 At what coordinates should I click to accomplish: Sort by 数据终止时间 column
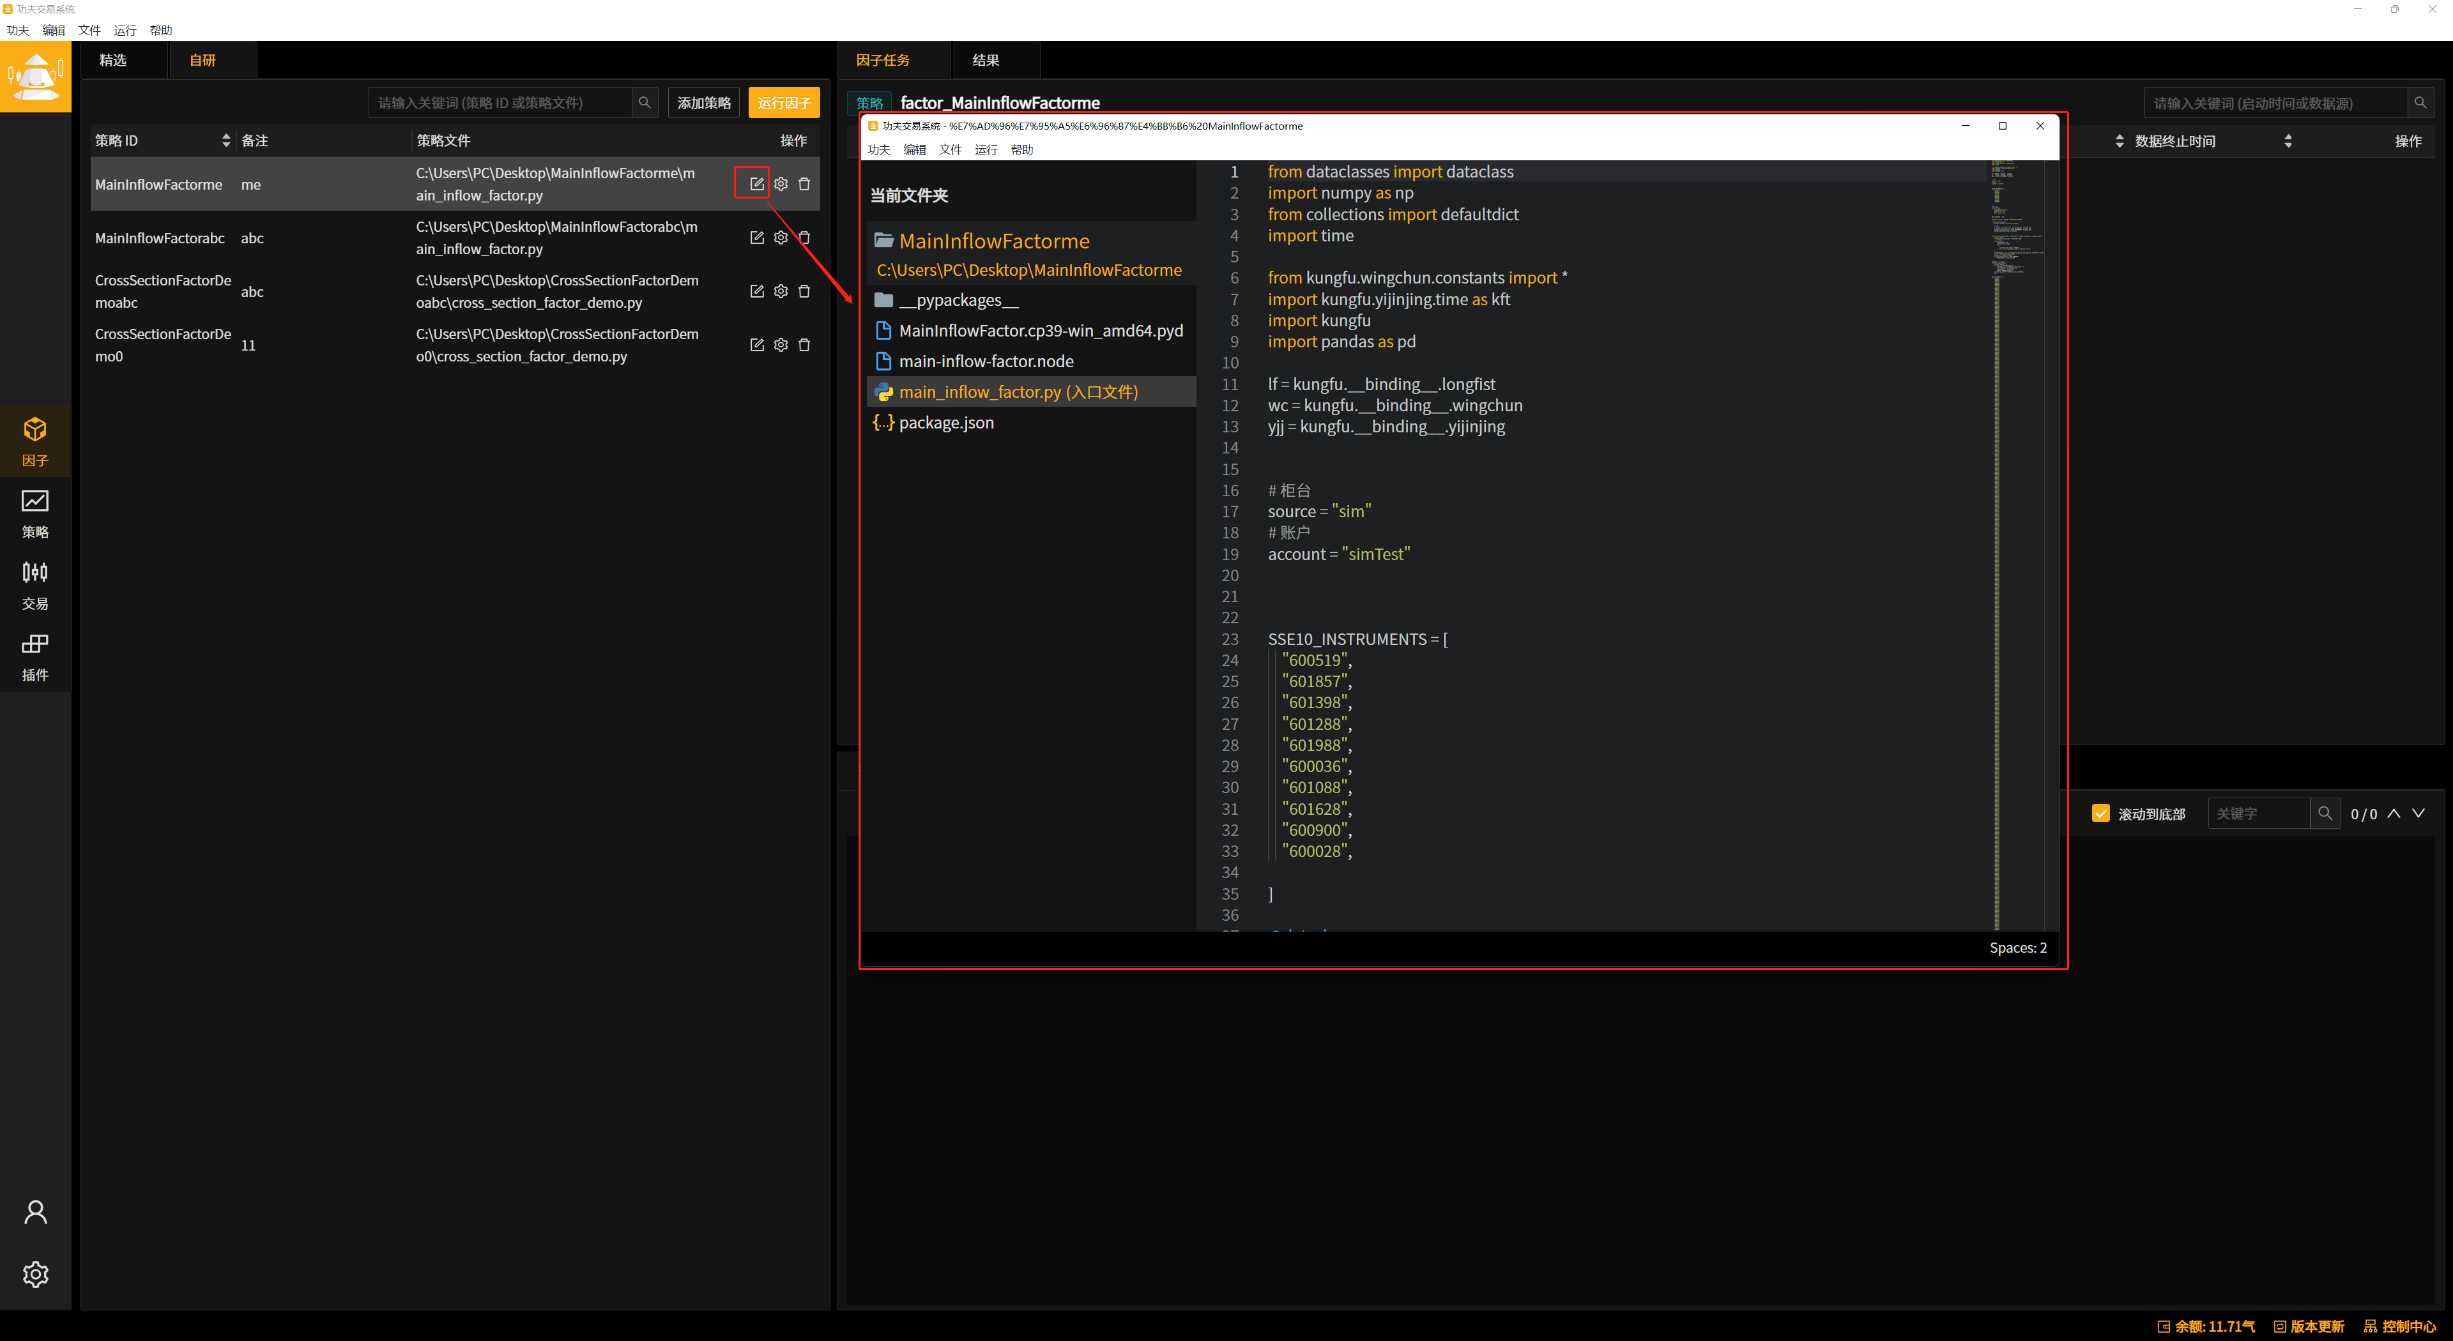(x=2288, y=141)
